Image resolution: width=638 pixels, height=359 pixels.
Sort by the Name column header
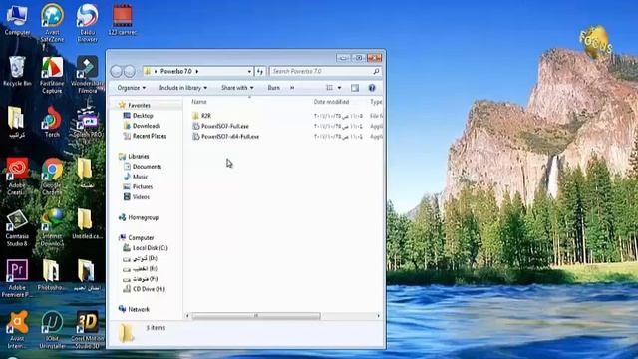click(x=199, y=102)
